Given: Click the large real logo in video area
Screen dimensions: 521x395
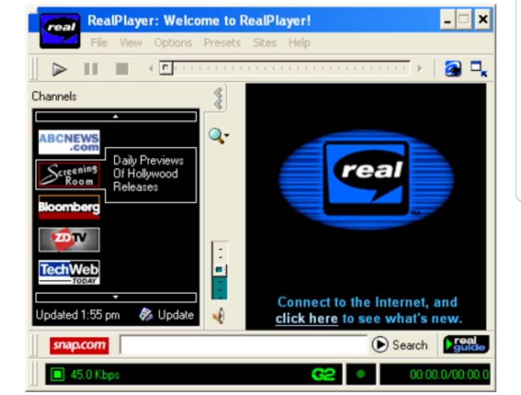Looking at the screenshot, I should 366,179.
